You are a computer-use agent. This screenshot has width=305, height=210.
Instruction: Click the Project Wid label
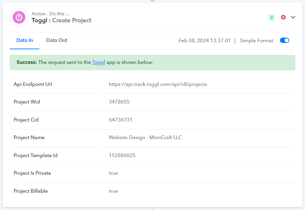[27, 102]
